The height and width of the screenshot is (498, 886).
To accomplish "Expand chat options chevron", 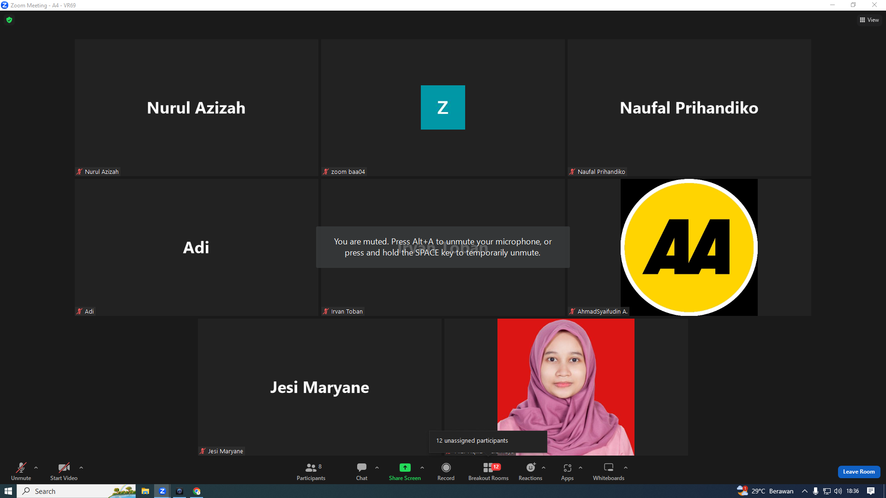I will [377, 468].
